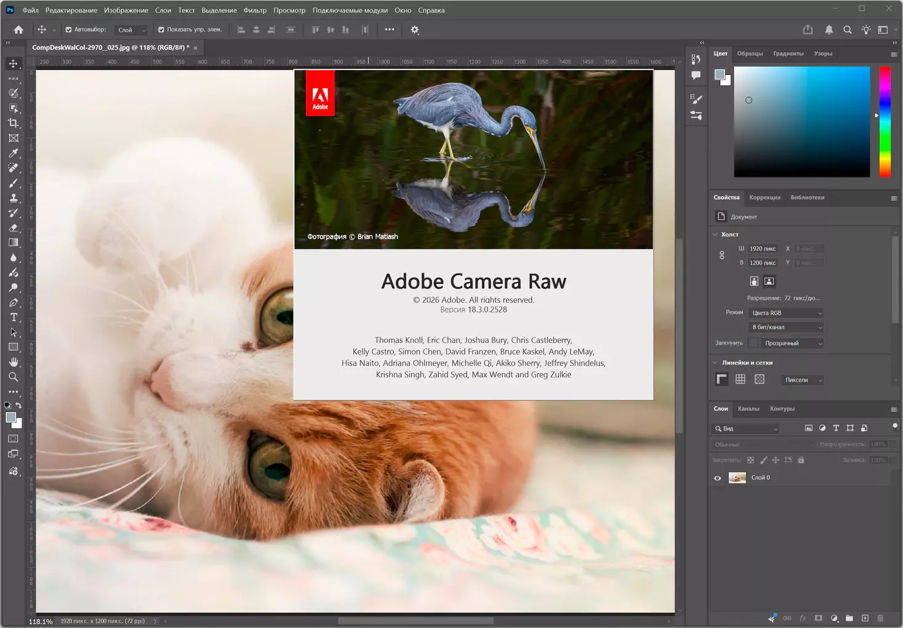Disable the Автовыбор checkbox

tap(68, 30)
